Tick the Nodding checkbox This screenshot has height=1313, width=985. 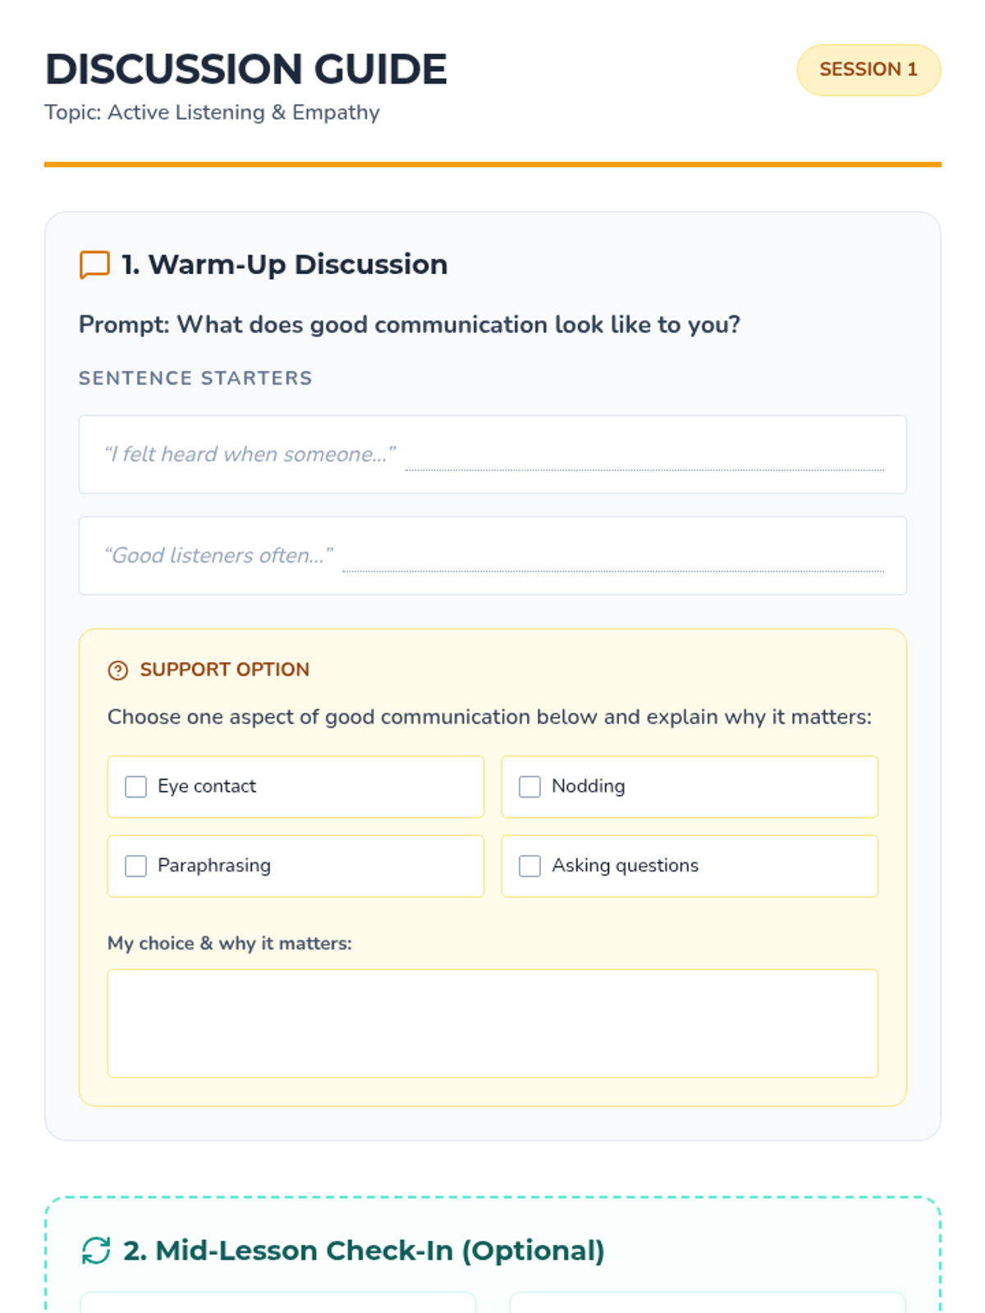coord(530,787)
